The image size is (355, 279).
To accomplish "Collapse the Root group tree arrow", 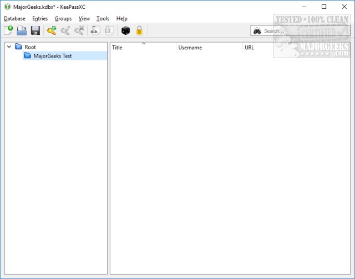I will coord(9,47).
